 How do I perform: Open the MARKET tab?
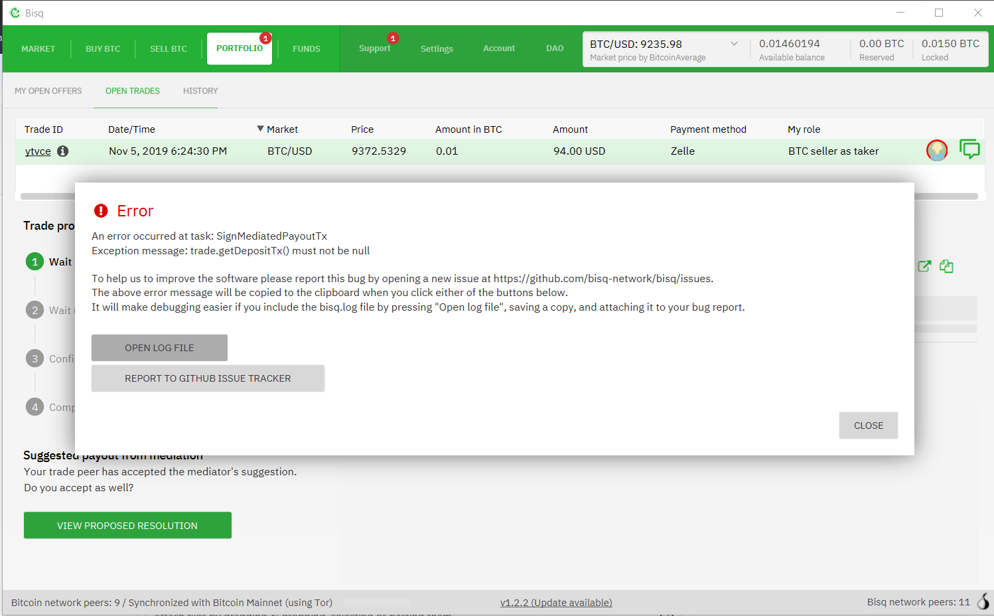tap(38, 49)
